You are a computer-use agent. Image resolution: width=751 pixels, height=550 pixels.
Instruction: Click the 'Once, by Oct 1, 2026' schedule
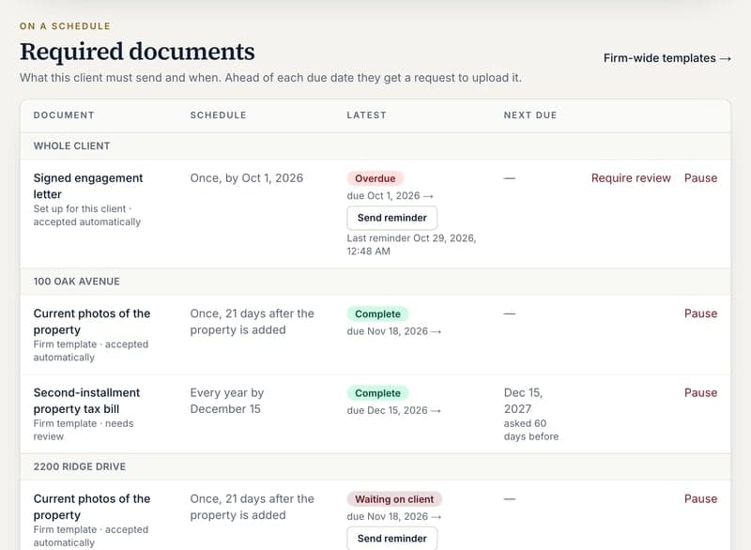click(247, 178)
